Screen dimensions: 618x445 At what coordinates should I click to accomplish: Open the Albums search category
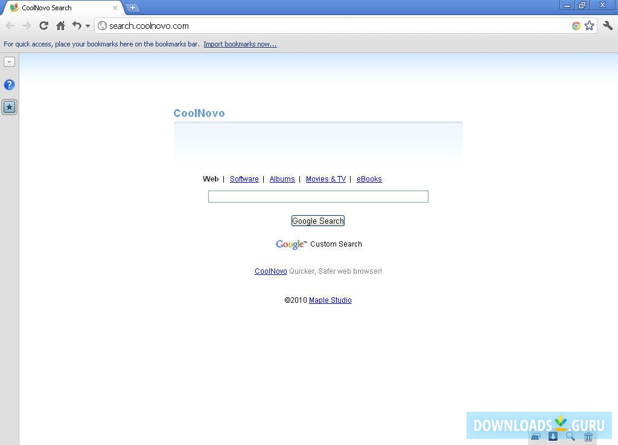pyautogui.click(x=282, y=179)
